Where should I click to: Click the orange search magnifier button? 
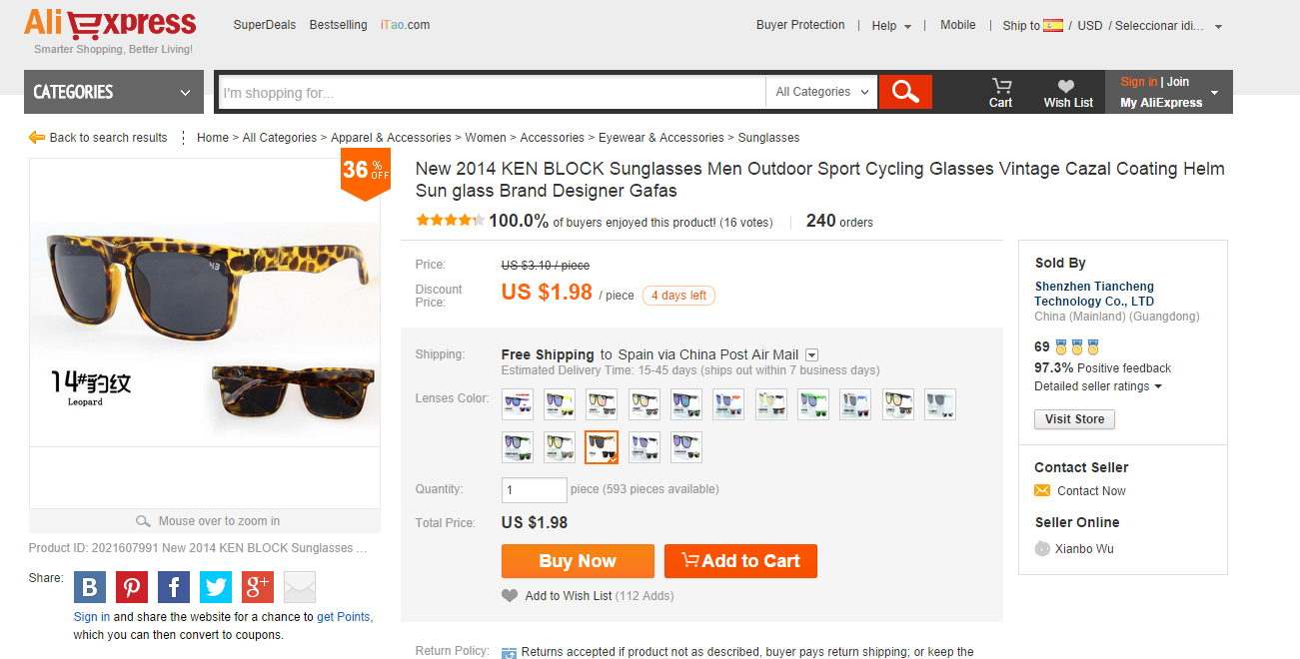pyautogui.click(x=905, y=92)
